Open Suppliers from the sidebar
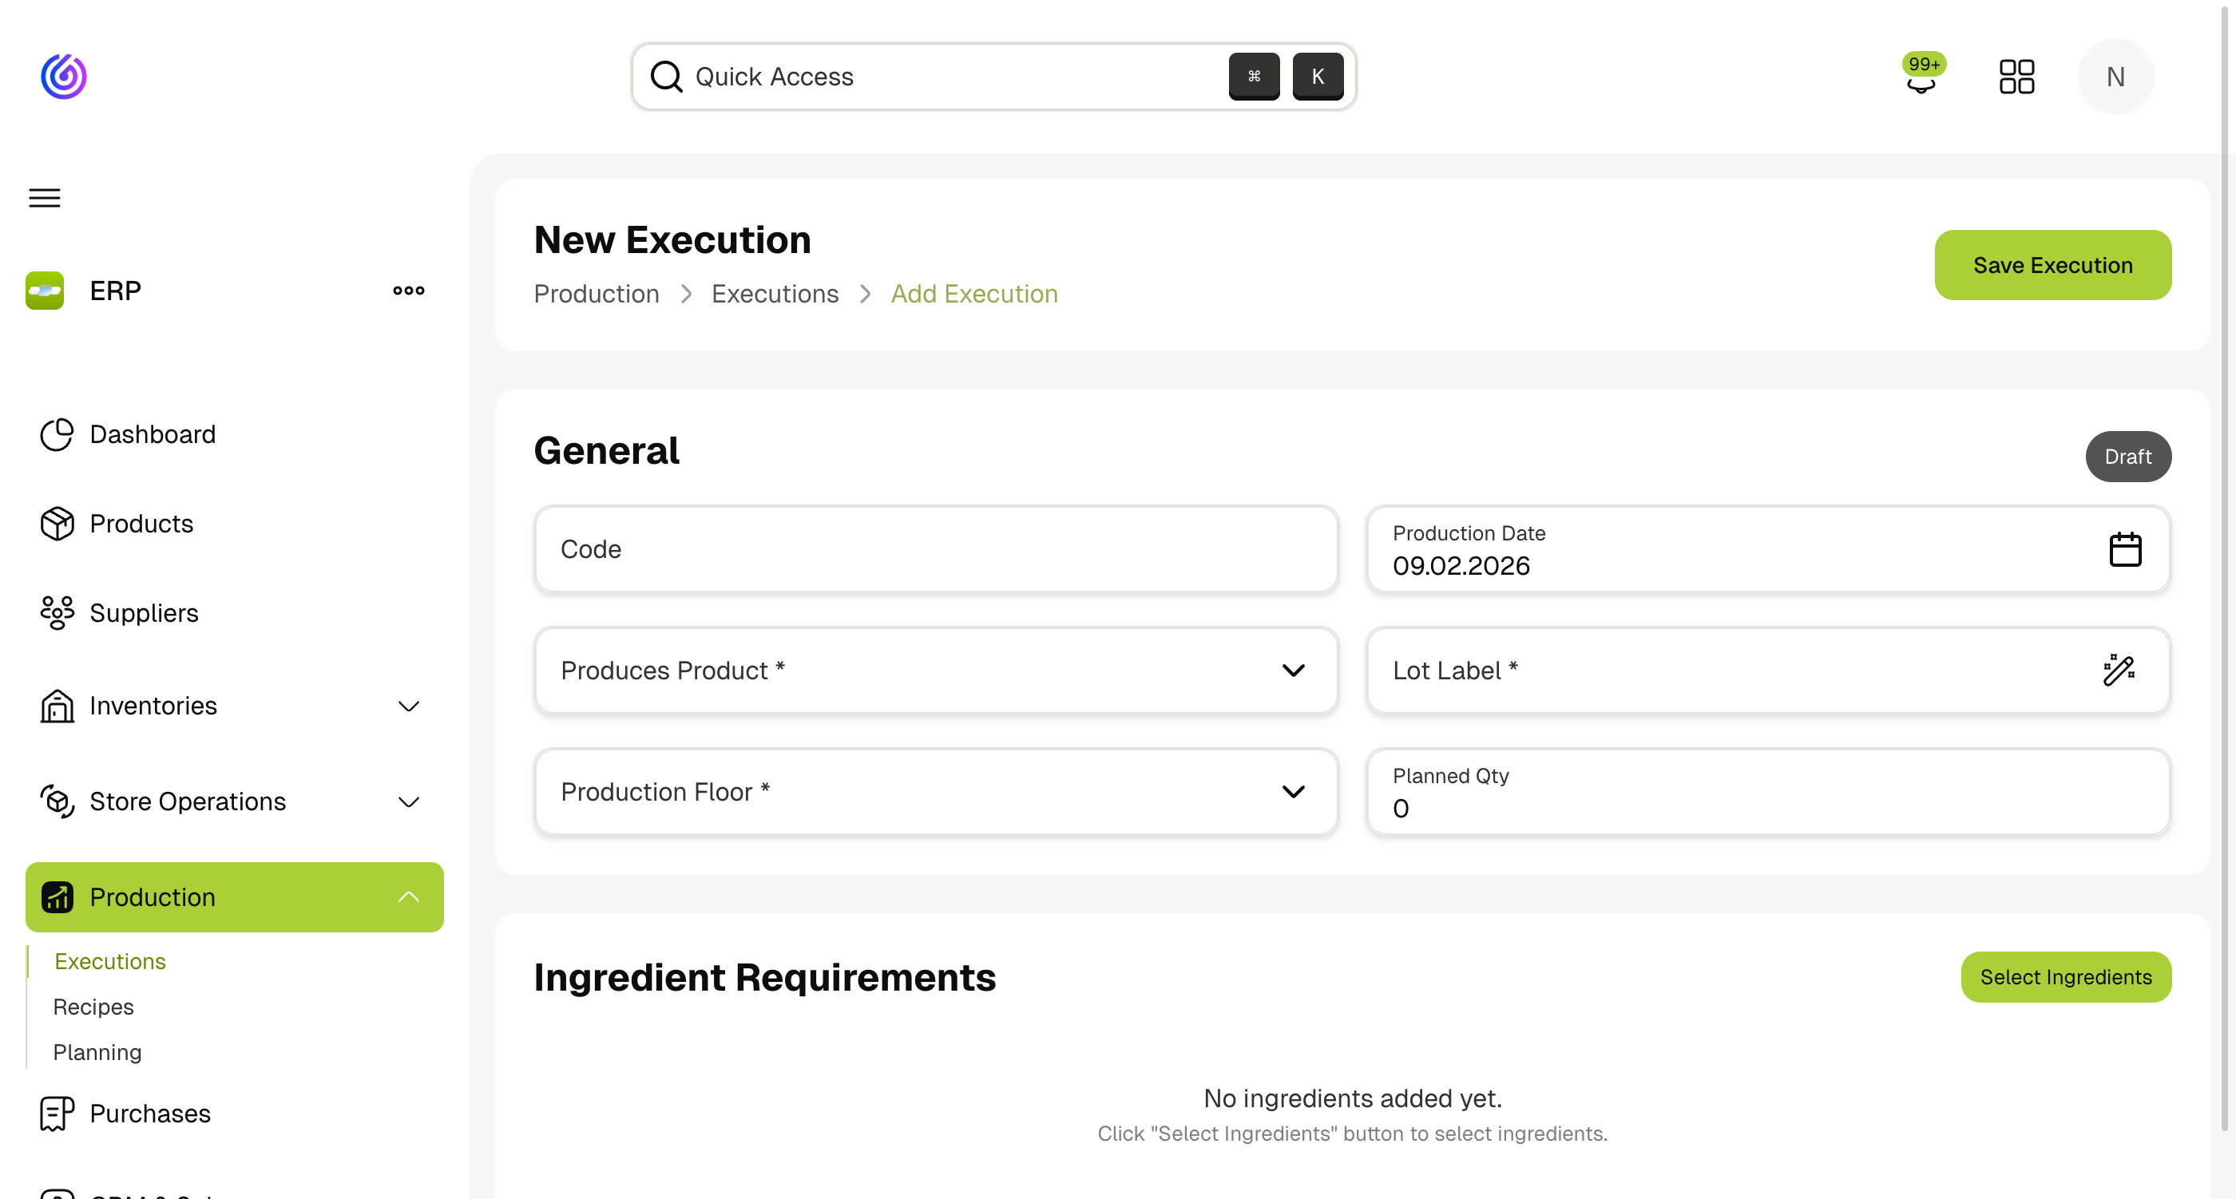 tap(144, 612)
